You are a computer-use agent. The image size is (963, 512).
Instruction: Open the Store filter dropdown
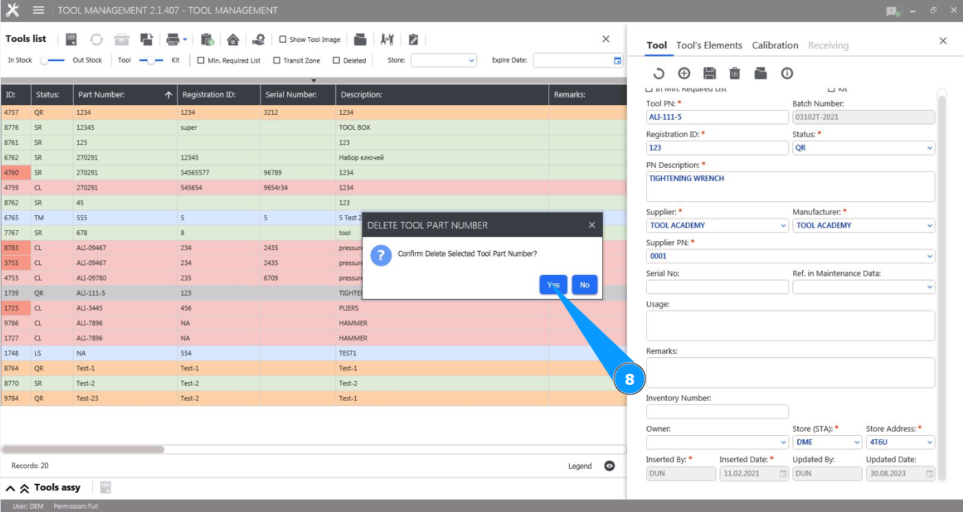[x=443, y=60]
